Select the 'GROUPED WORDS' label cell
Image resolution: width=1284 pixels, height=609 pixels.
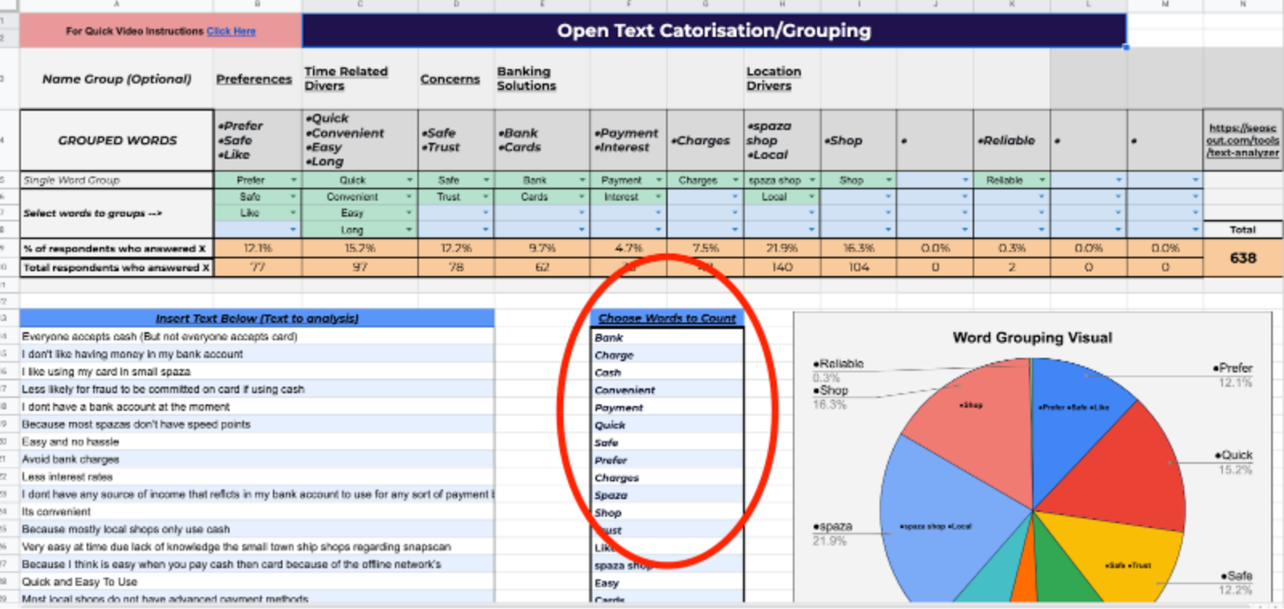point(117,140)
